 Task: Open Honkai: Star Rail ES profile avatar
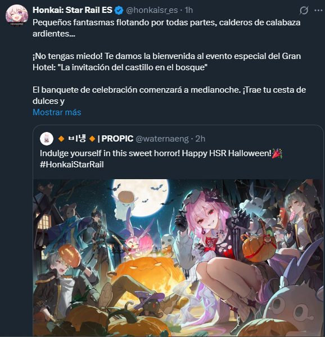(16, 16)
